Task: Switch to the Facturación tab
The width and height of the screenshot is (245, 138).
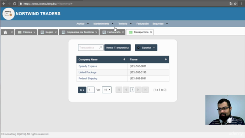Action: (x=112, y=32)
